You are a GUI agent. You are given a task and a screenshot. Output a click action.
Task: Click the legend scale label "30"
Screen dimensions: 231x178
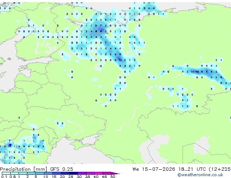click(x=79, y=177)
